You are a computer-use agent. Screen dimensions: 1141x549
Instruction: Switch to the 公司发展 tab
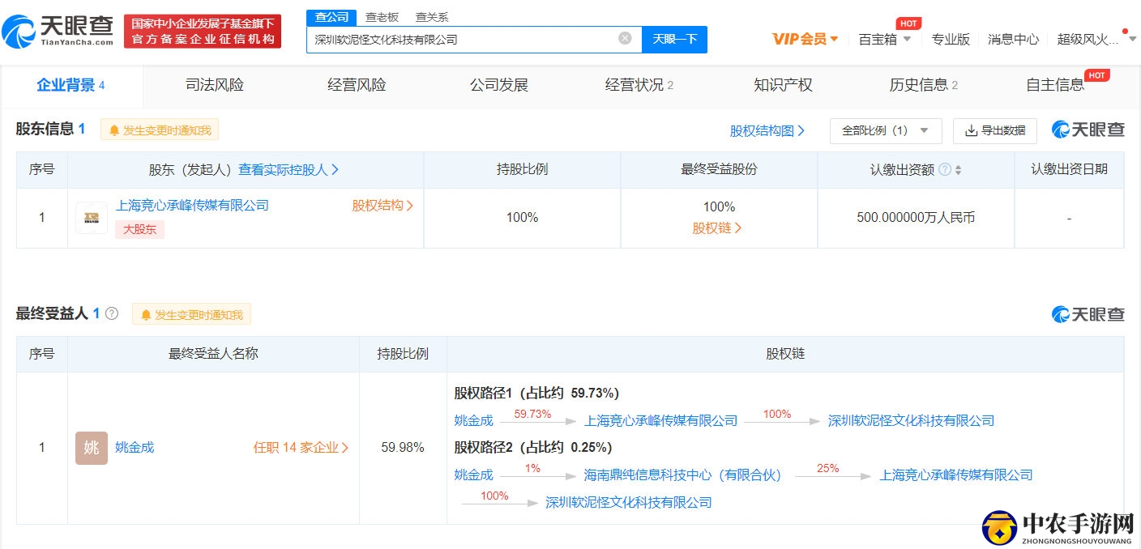coord(498,85)
